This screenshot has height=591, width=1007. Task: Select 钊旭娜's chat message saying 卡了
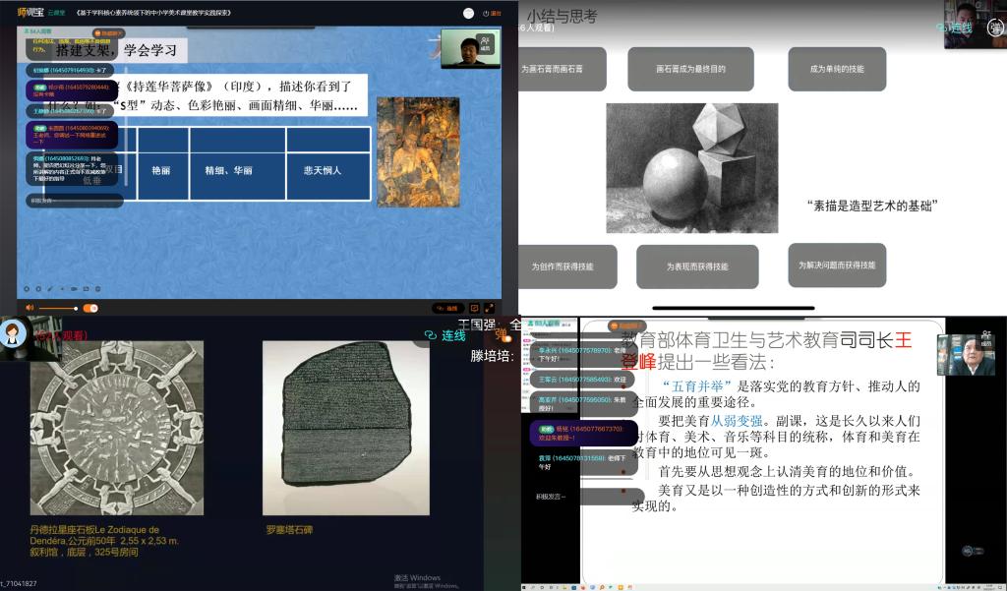click(x=71, y=70)
